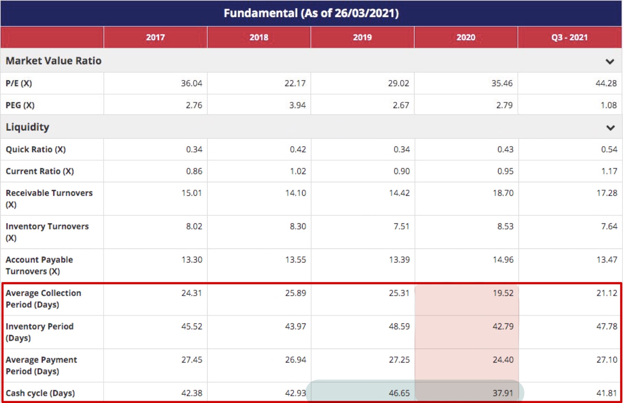Select the 2018 column header
Screen dimensions: 623x403
click(259, 37)
